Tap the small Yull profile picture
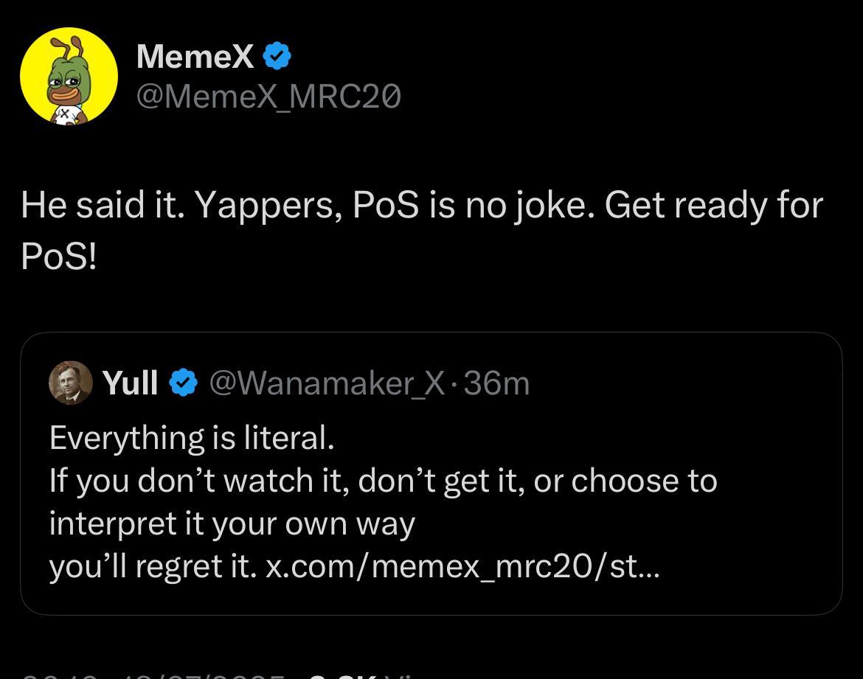The height and width of the screenshot is (679, 863). coord(70,383)
